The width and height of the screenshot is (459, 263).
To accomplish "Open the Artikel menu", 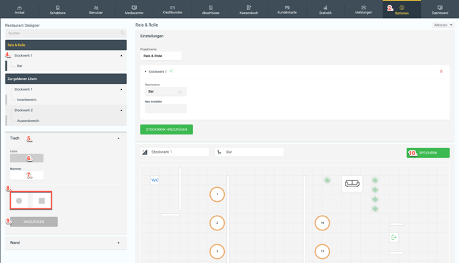I will [x=19, y=9].
